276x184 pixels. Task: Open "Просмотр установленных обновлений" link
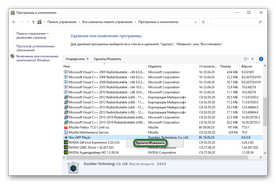36,48
